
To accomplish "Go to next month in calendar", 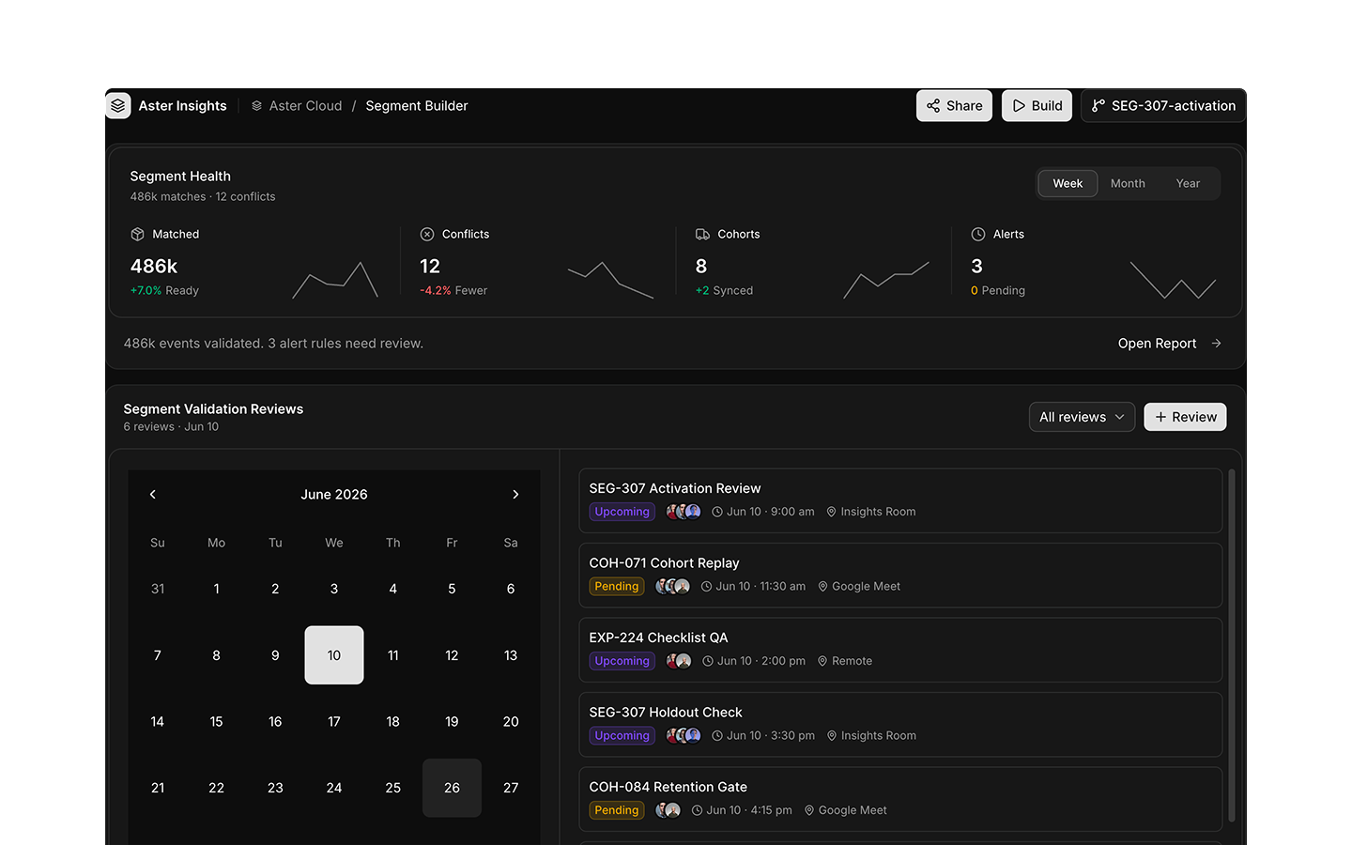I will click(x=515, y=495).
